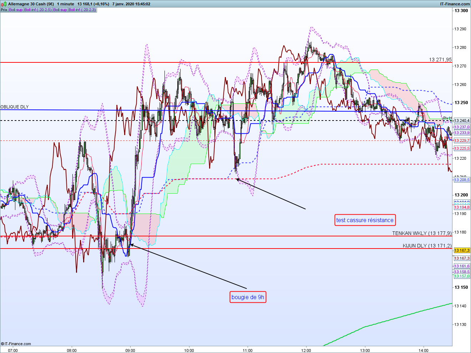Click the purple 13 161,6 price tag
The width and height of the screenshot is (471, 353).
click(462, 266)
